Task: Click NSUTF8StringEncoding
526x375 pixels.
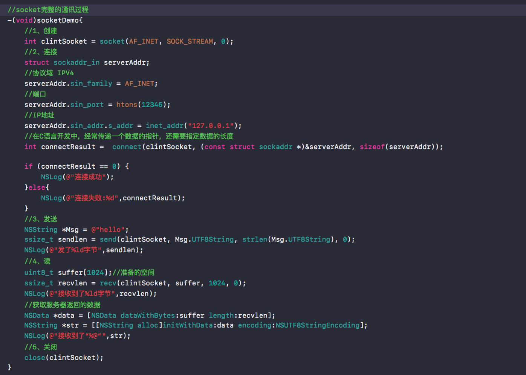Action: click(318, 325)
